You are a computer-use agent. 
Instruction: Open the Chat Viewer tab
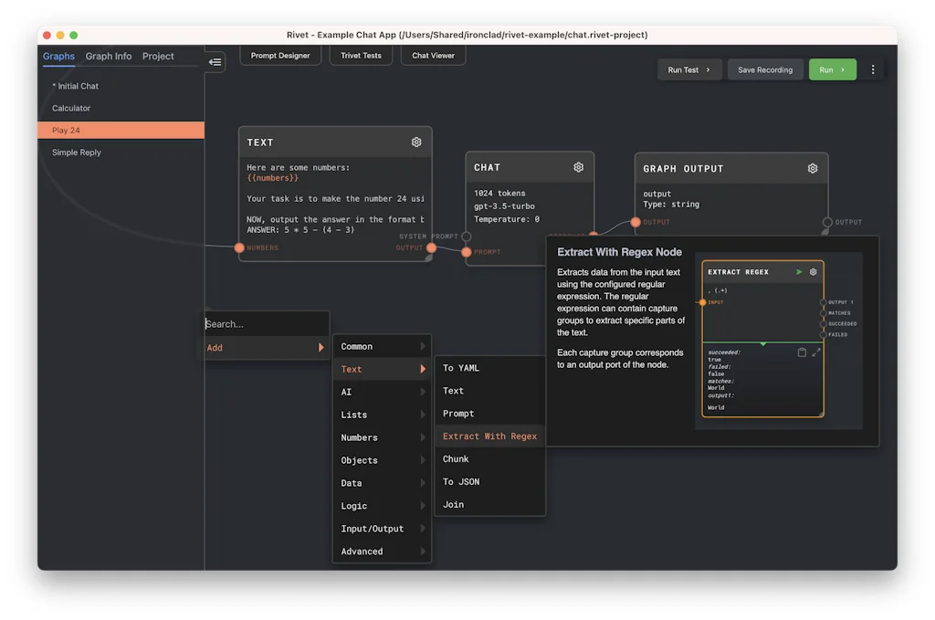(432, 55)
